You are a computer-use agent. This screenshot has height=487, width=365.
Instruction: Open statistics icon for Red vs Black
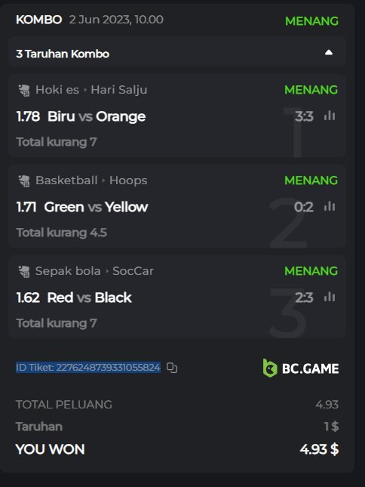(x=330, y=297)
